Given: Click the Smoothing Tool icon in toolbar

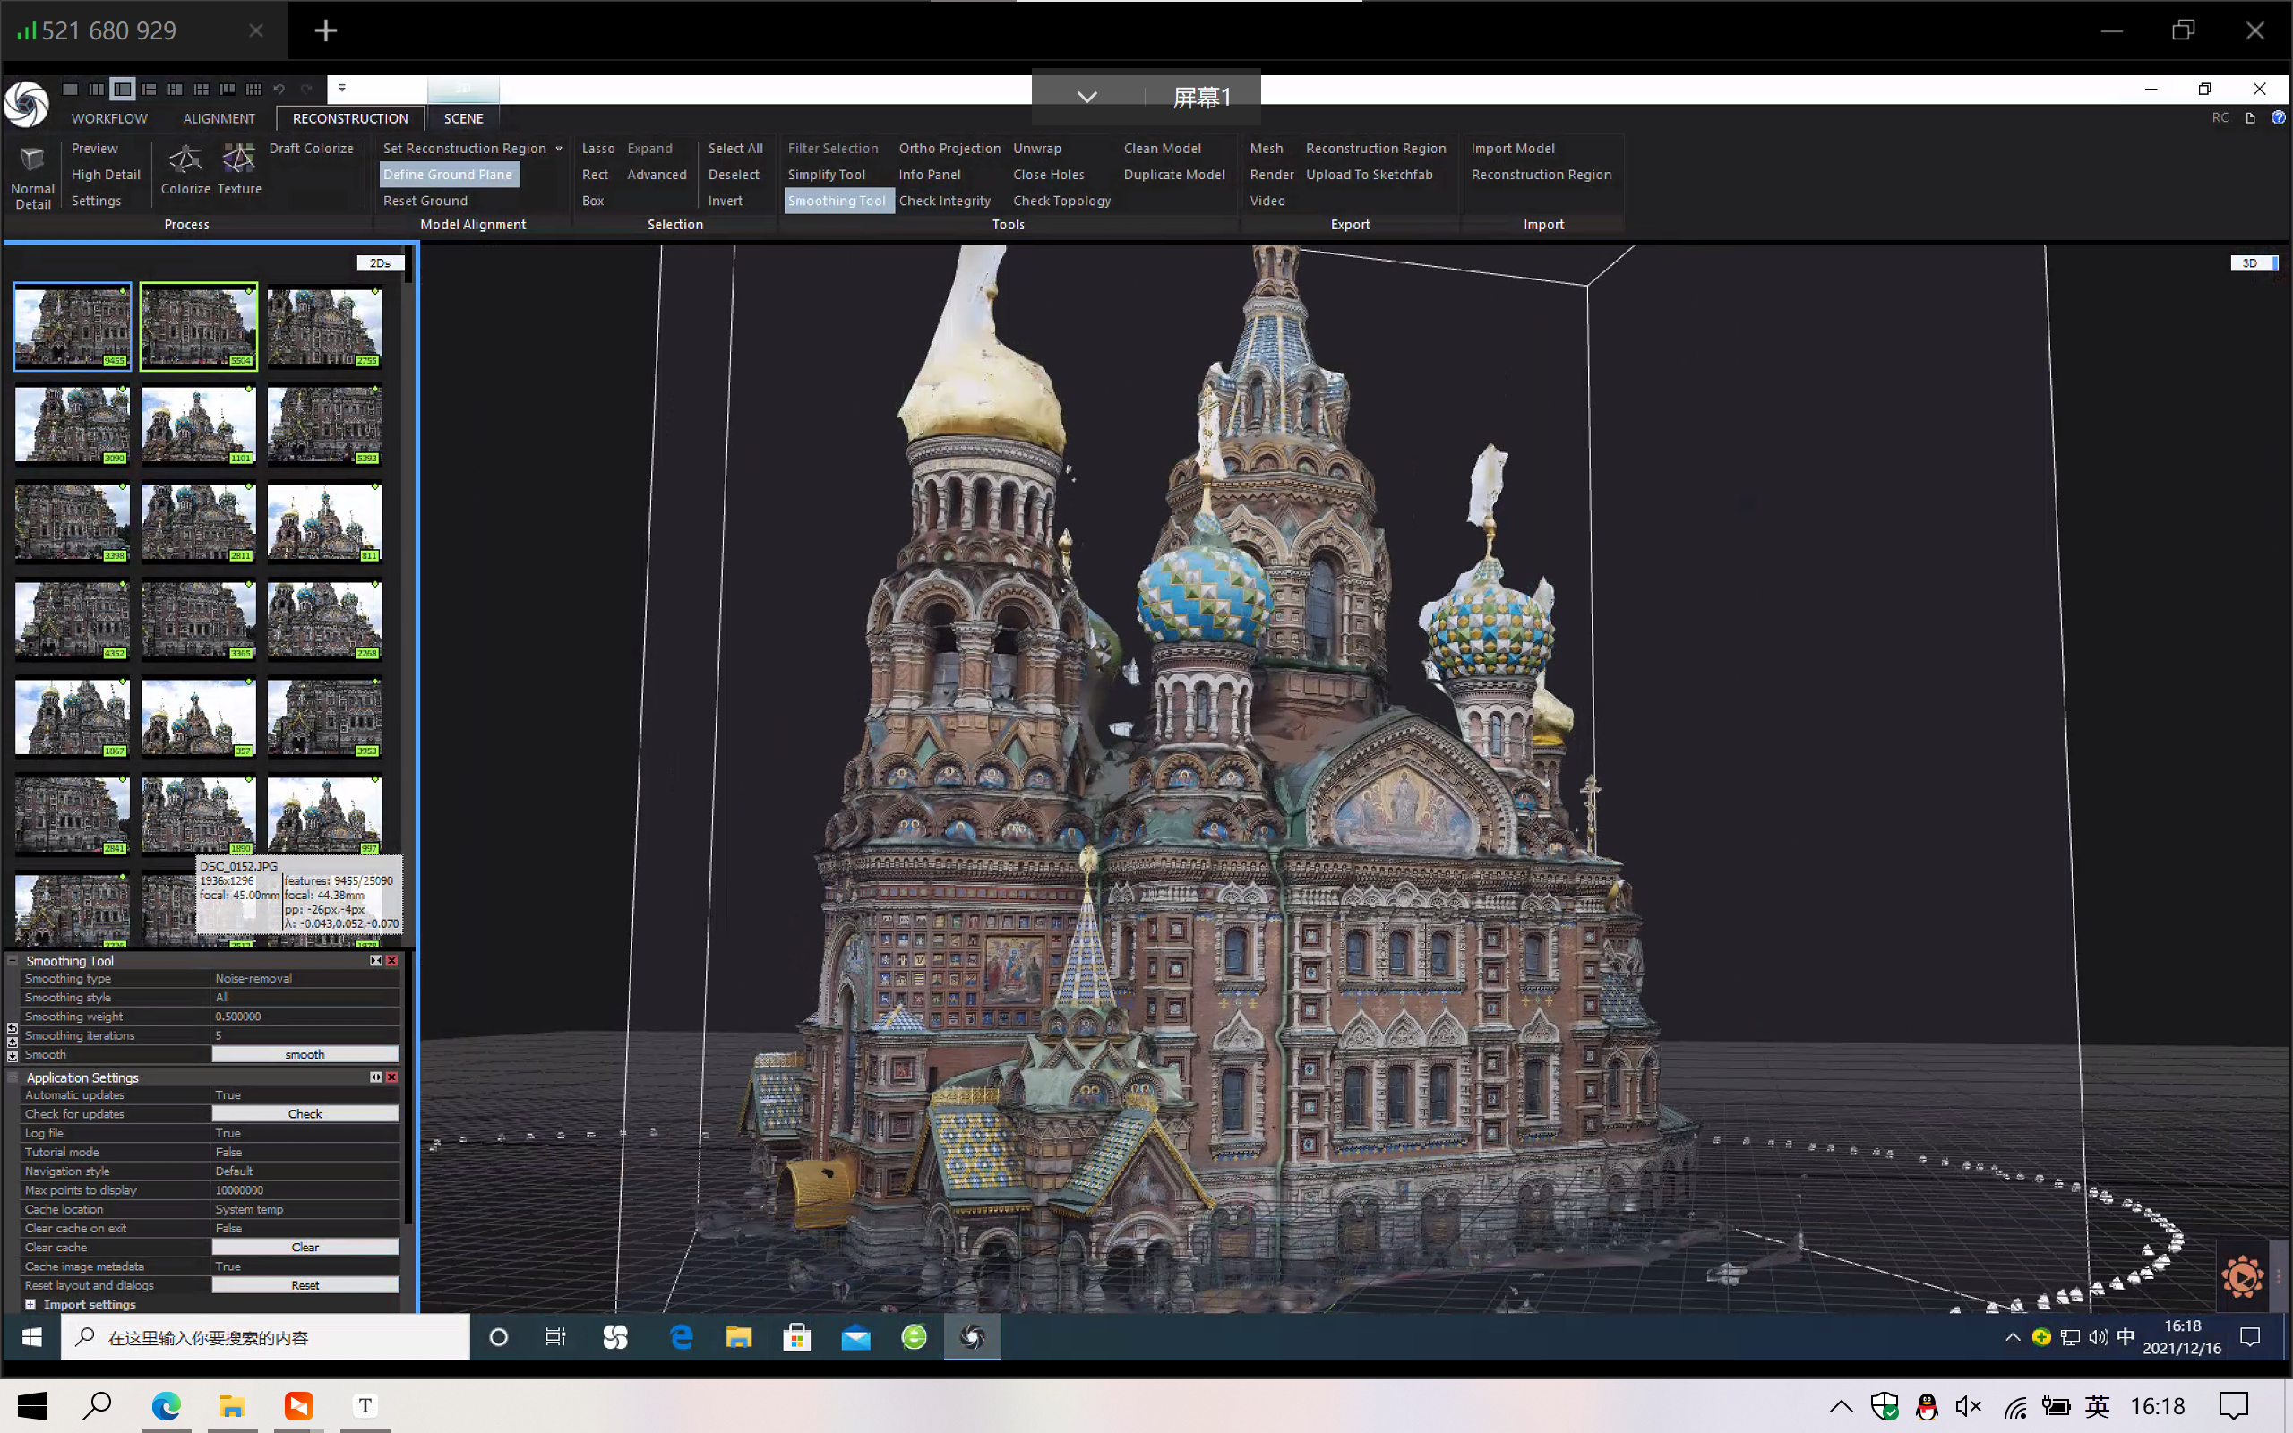Looking at the screenshot, I should pos(837,200).
